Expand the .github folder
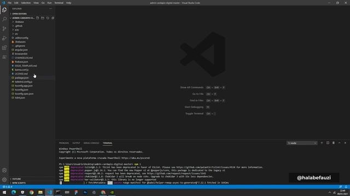Image resolution: width=350 pixels, height=196 pixels. (18, 26)
